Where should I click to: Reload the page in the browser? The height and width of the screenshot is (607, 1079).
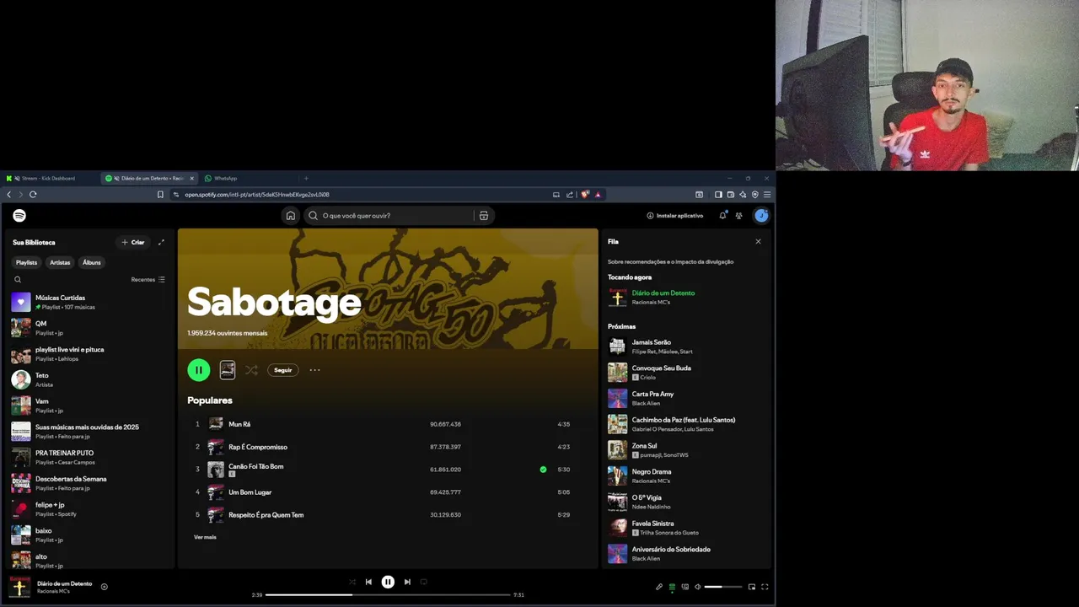pyautogui.click(x=33, y=195)
